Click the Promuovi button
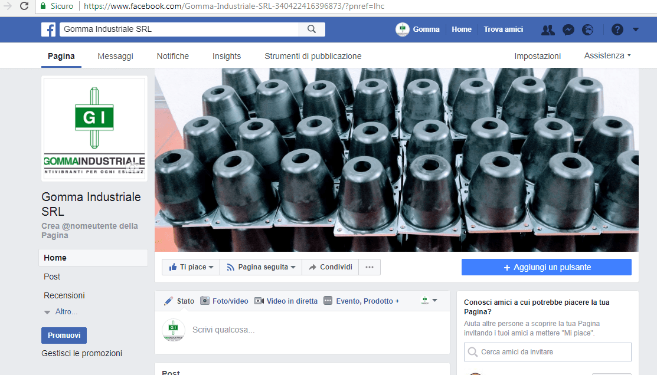Image resolution: width=657 pixels, height=375 pixels. pyautogui.click(x=64, y=335)
